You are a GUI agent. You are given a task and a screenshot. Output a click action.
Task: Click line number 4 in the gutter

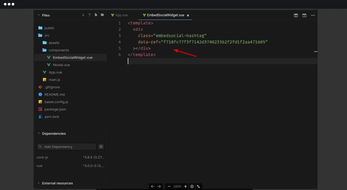coord(120,42)
